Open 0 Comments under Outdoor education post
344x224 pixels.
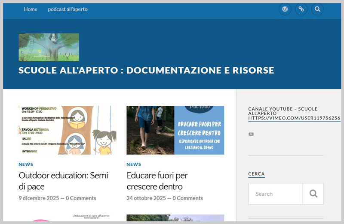81,198
